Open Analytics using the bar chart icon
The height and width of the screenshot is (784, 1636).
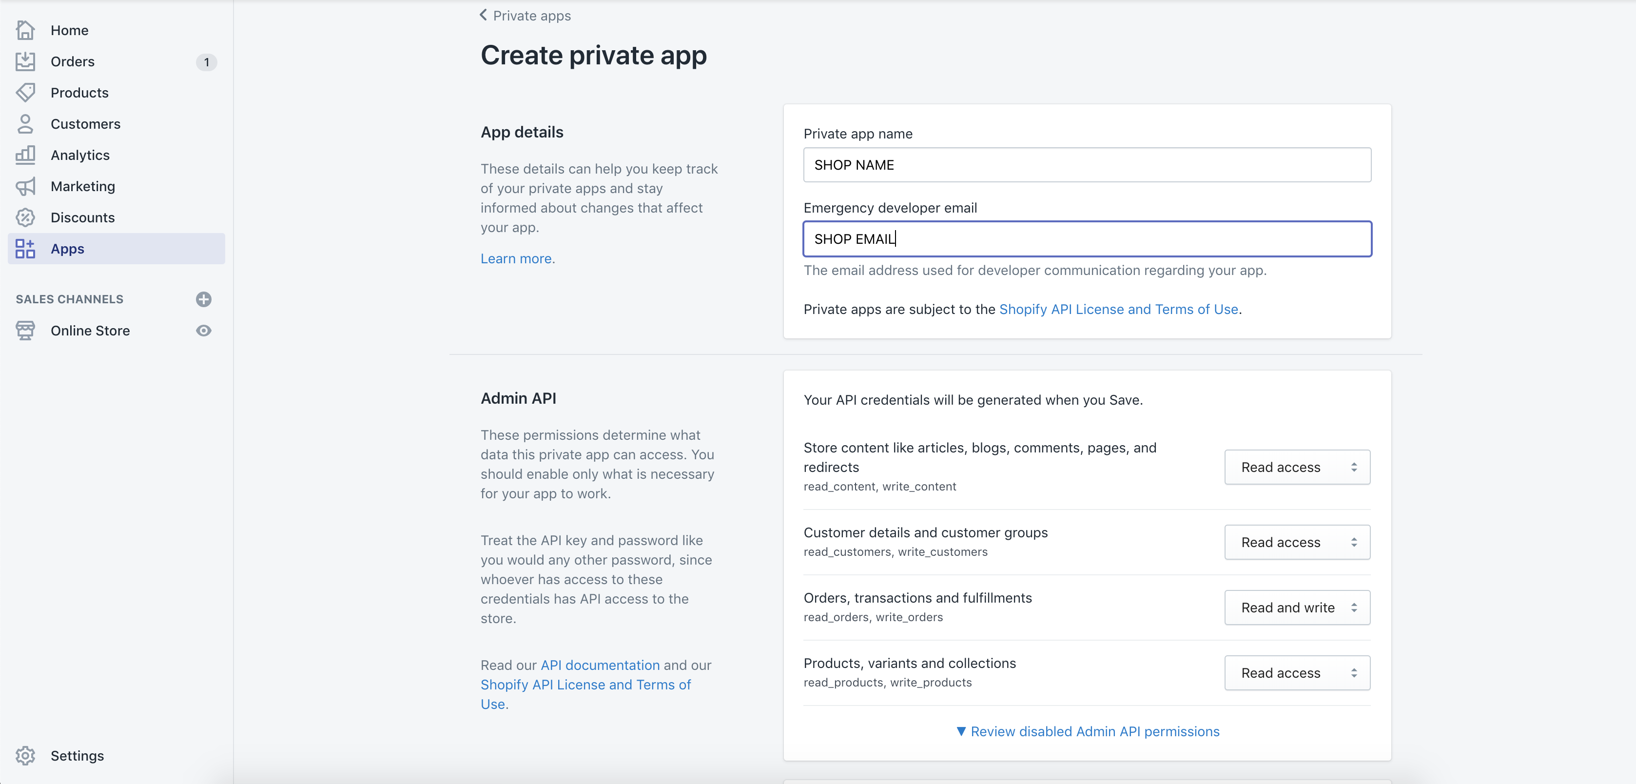click(25, 155)
